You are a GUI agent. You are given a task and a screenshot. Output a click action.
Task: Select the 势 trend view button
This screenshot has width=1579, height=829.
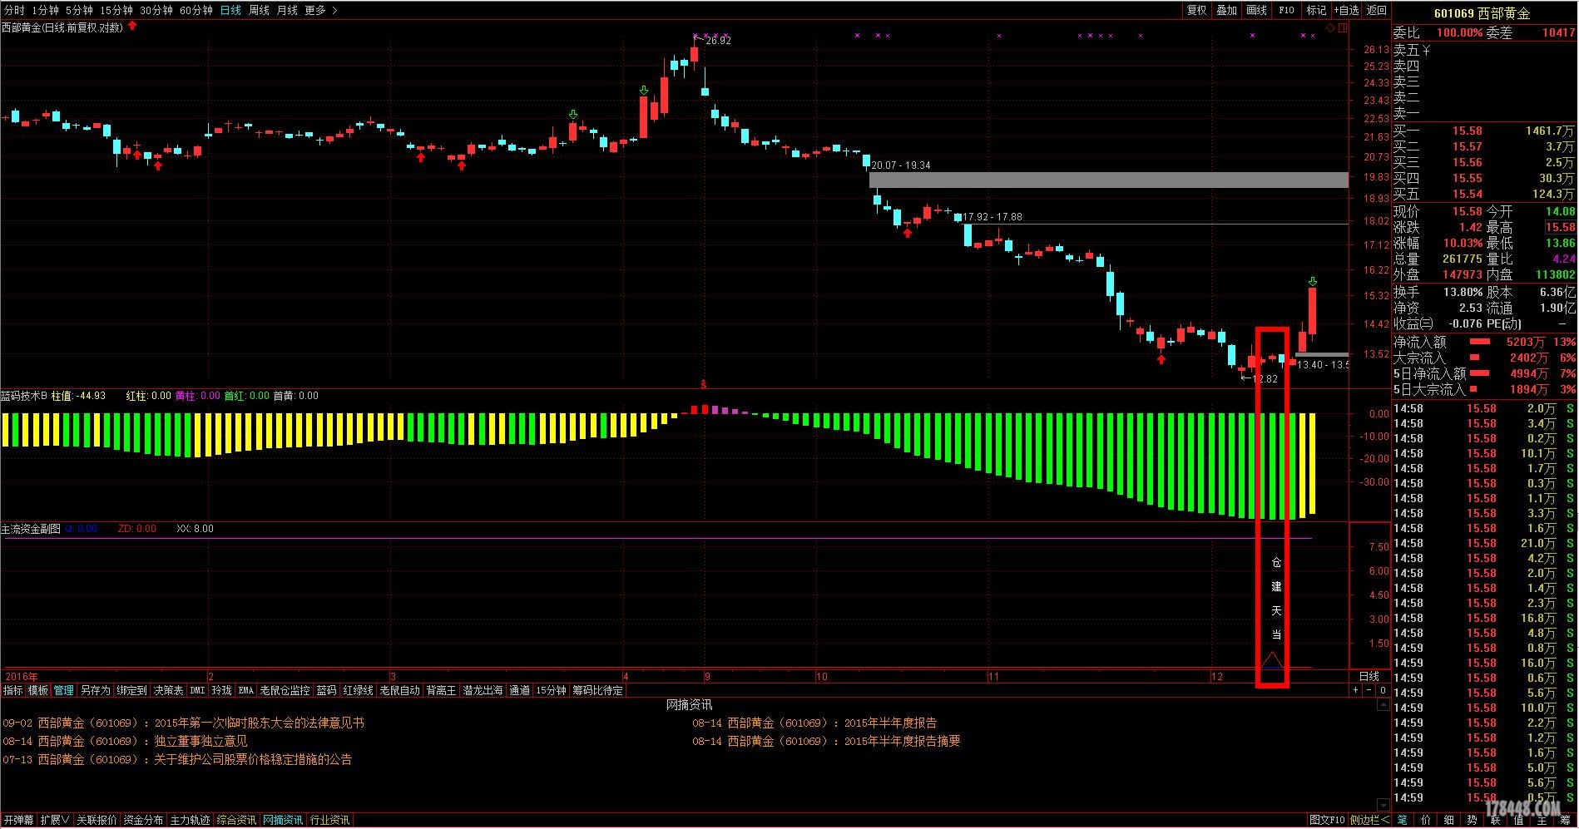click(1473, 821)
